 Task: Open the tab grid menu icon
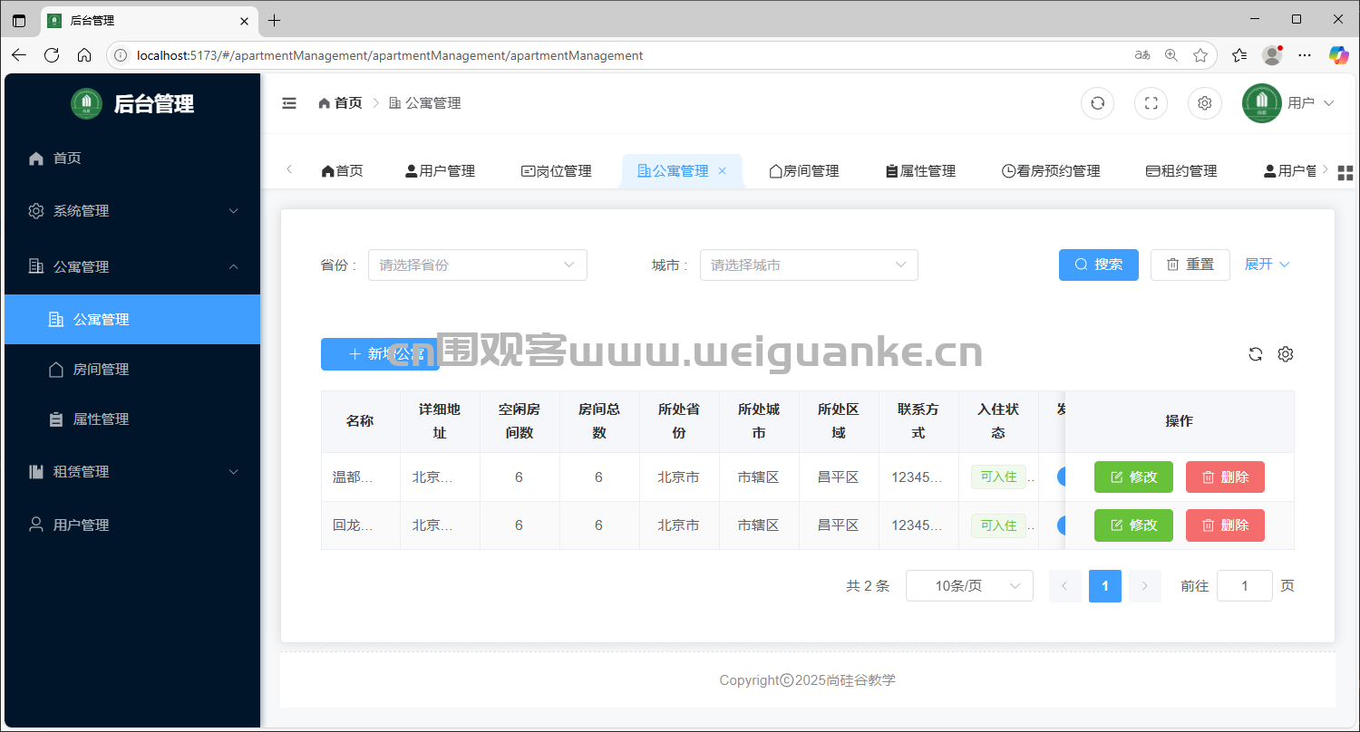[x=1345, y=173]
